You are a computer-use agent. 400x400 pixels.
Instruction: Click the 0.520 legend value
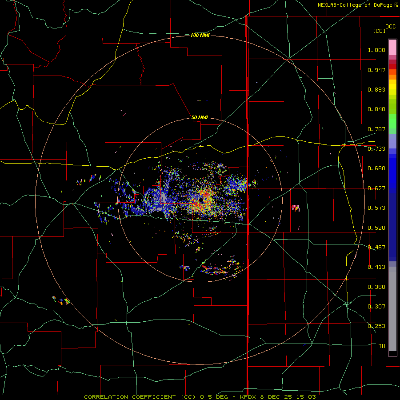click(x=376, y=228)
